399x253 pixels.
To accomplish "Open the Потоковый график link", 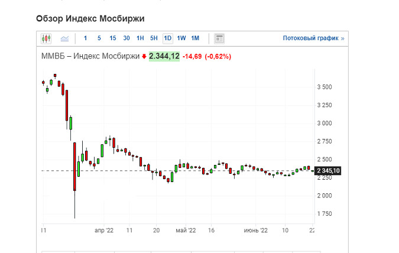I will pyautogui.click(x=313, y=38).
